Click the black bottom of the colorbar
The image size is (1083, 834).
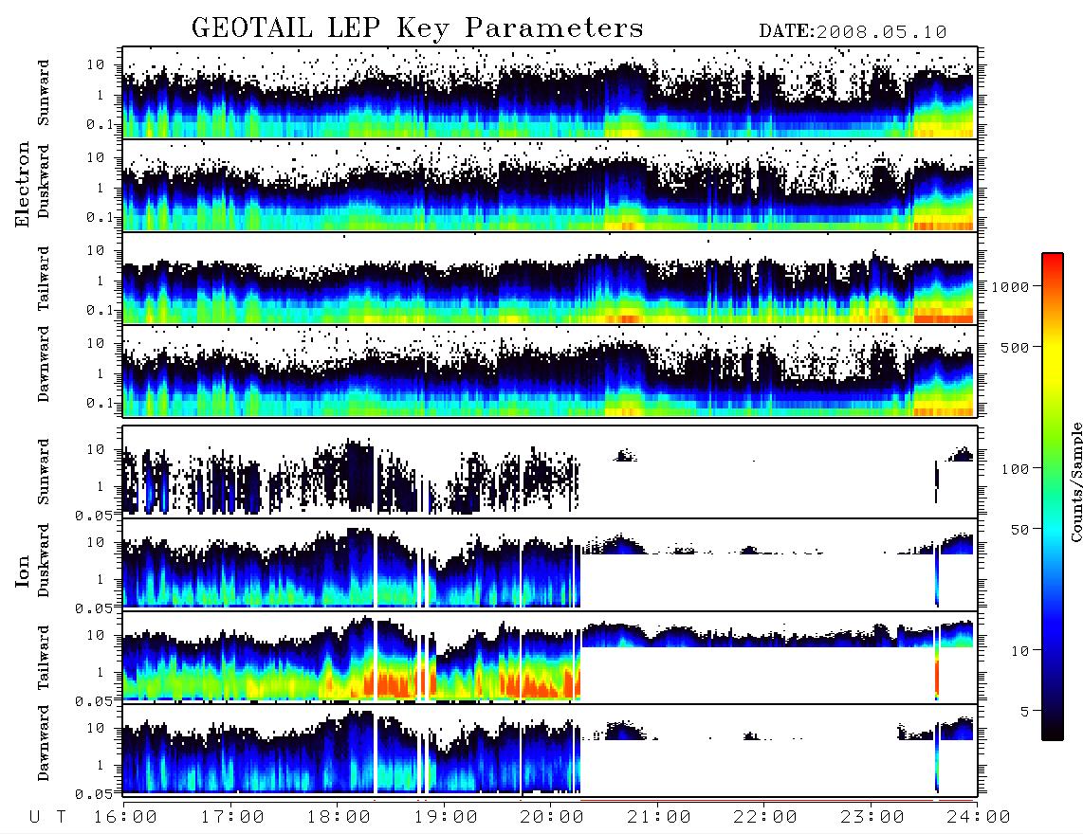pyautogui.click(x=1052, y=731)
